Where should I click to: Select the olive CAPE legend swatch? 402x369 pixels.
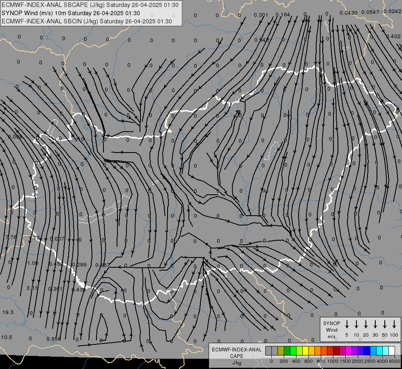coord(281,351)
